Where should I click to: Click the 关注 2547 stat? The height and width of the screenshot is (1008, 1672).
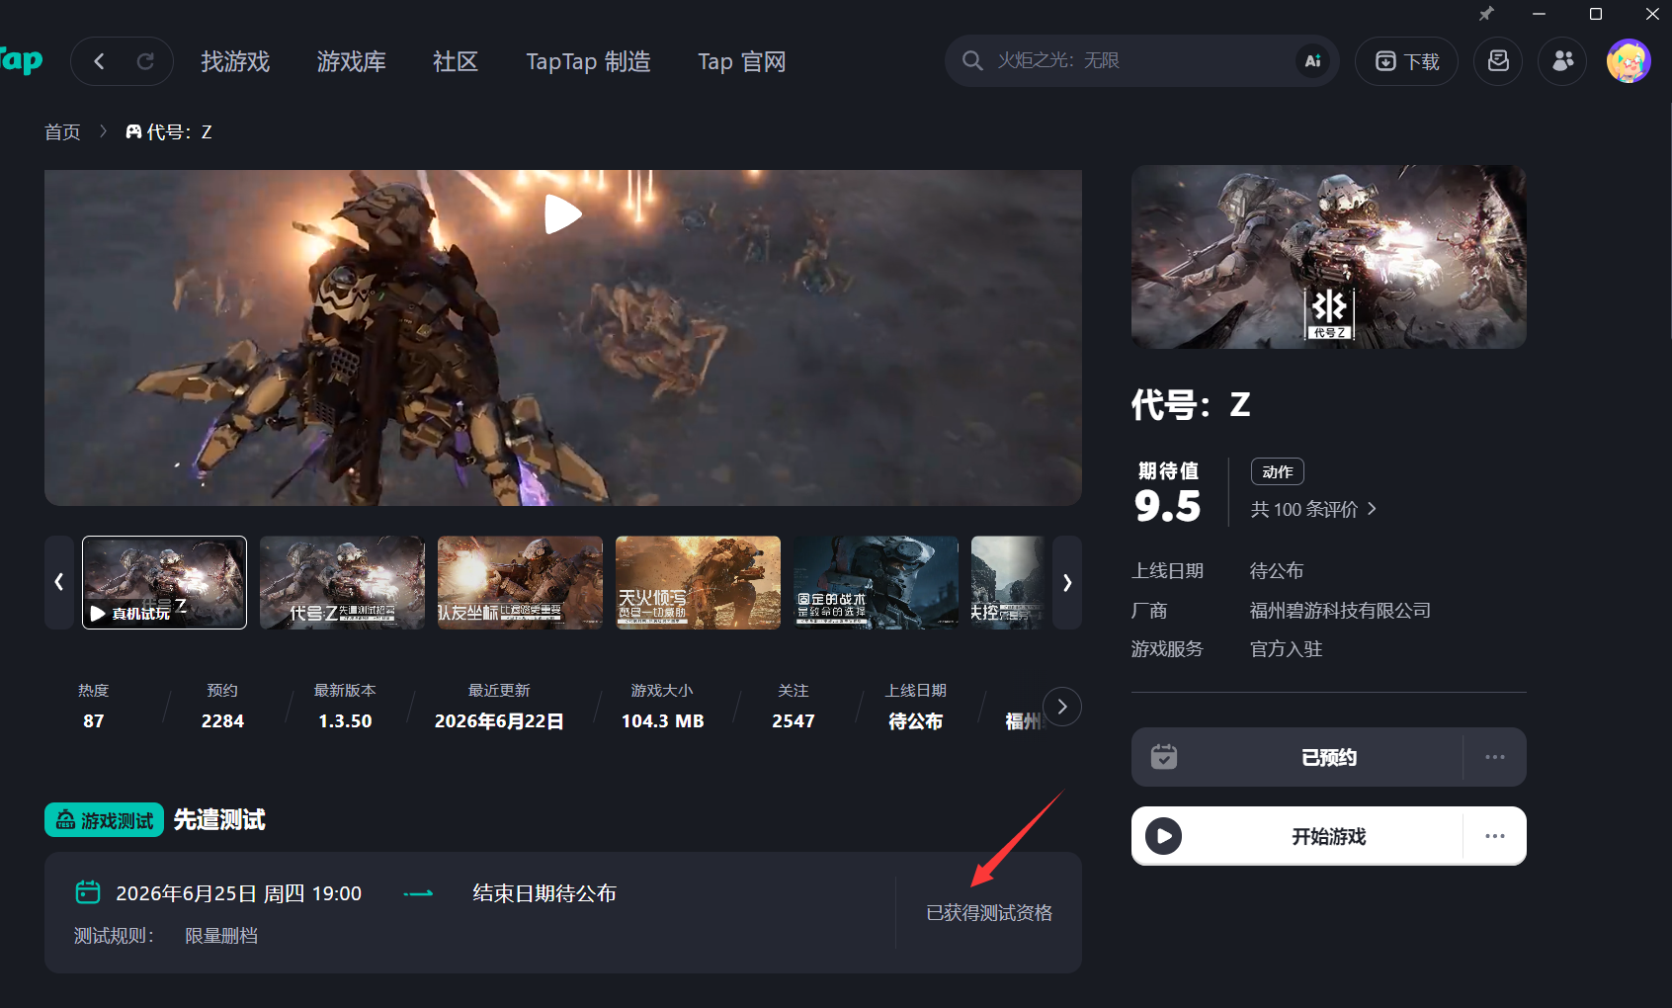(794, 707)
